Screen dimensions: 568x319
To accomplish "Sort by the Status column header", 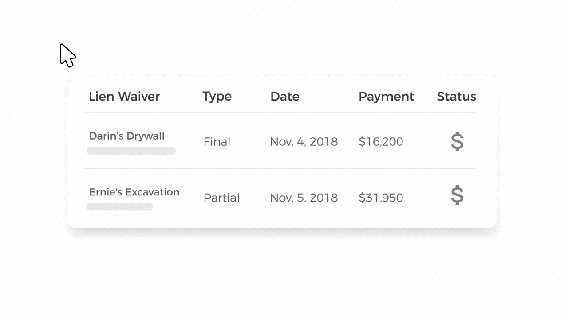I will [x=456, y=97].
